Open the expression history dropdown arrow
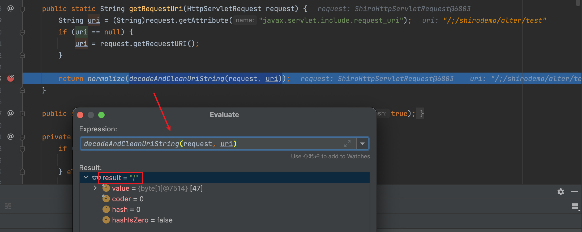 pos(362,144)
